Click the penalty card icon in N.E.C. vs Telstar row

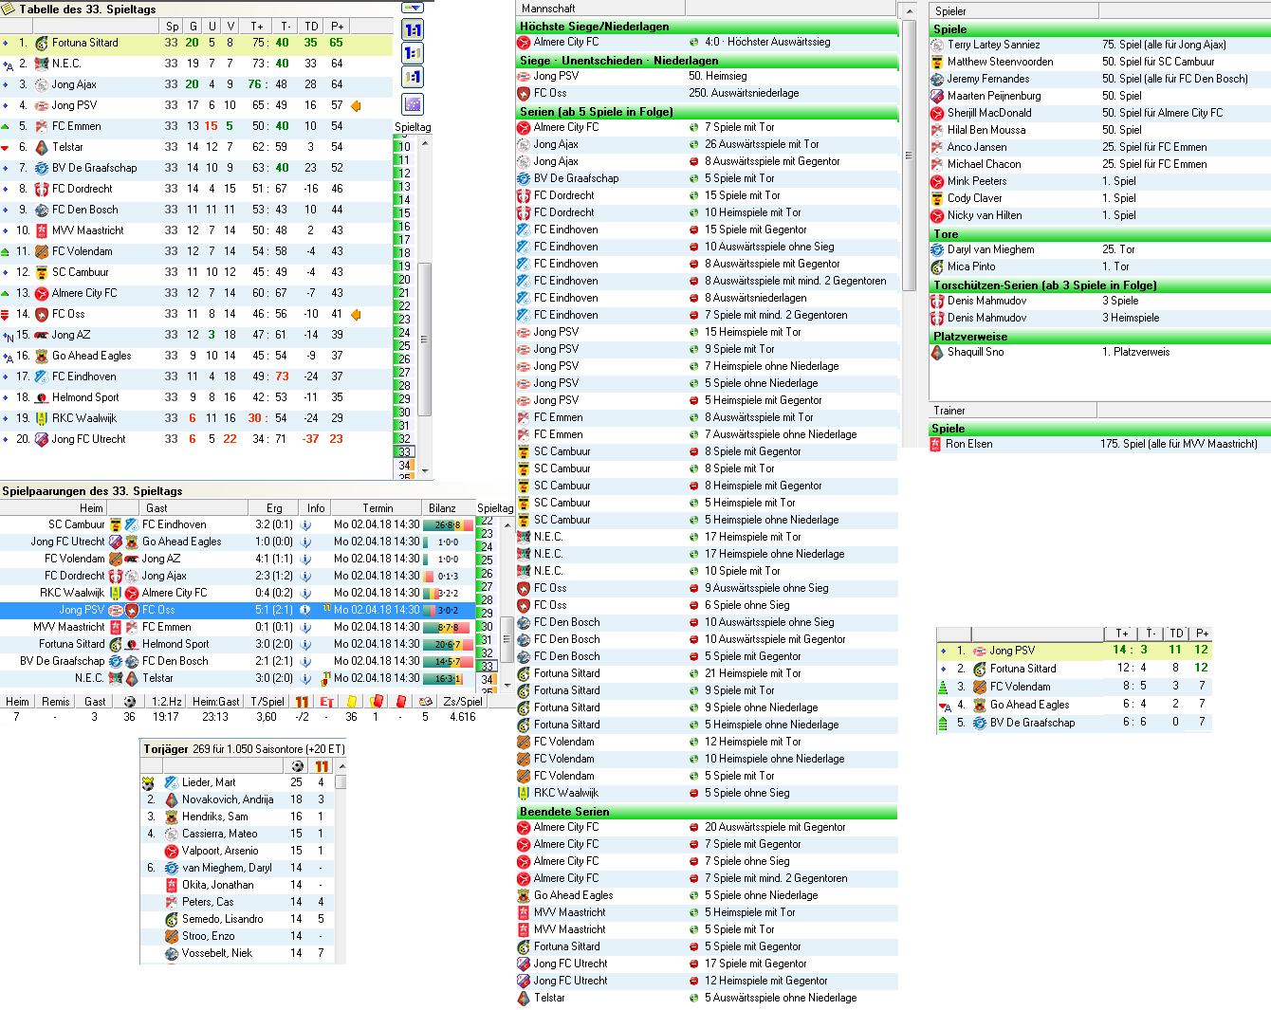(326, 678)
